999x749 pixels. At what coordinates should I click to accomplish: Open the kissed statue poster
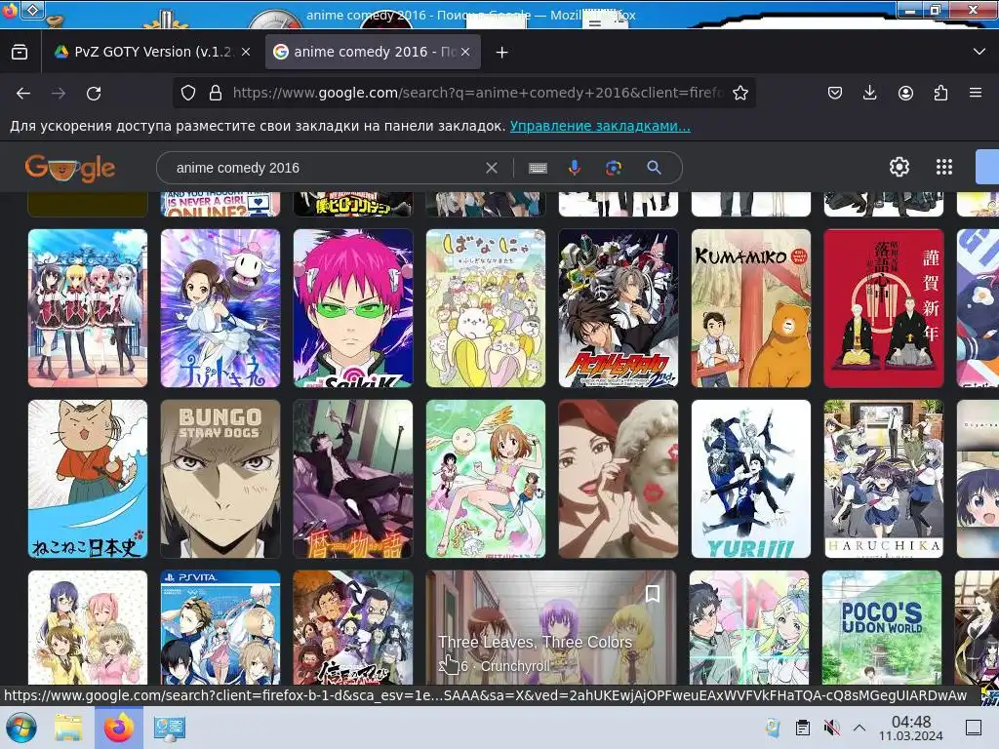pyautogui.click(x=618, y=479)
